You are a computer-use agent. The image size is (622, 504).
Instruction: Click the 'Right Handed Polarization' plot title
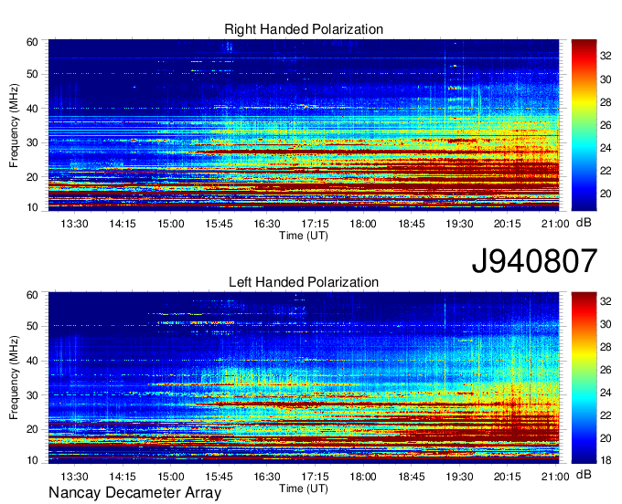(304, 29)
